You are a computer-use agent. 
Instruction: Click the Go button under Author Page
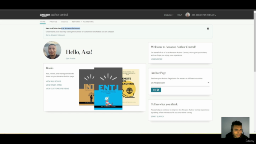pyautogui.click(x=156, y=90)
